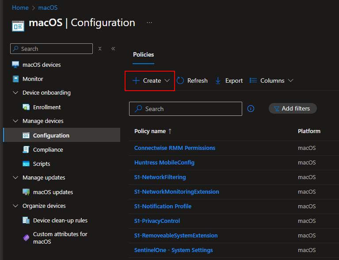Click the info icon beside policy search

pos(251,109)
